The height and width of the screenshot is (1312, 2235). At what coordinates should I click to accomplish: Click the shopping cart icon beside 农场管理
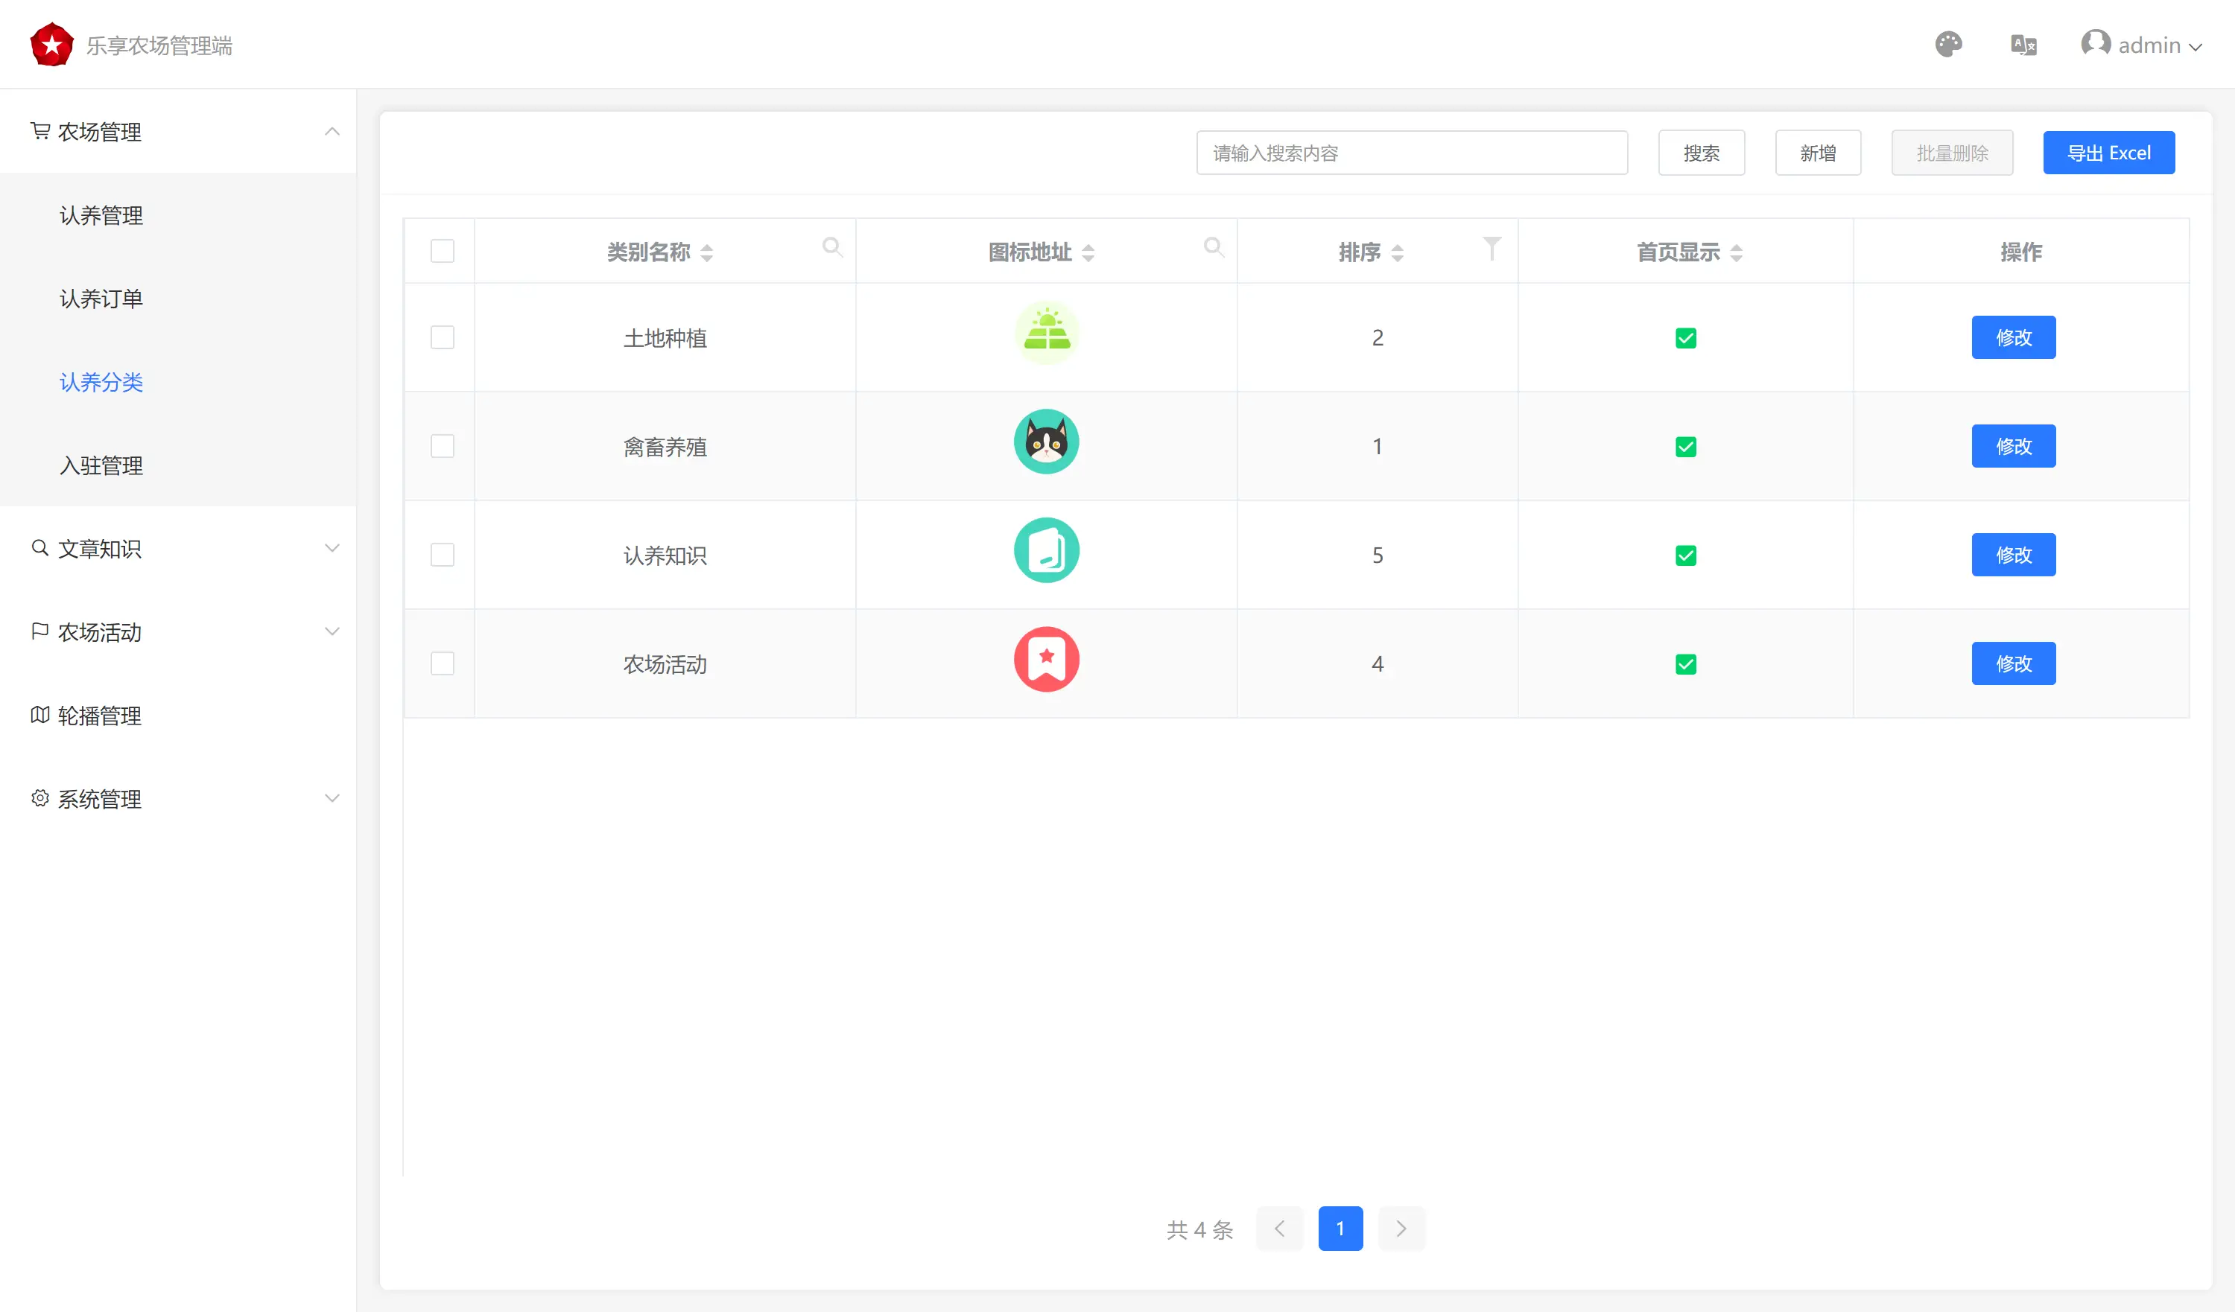(x=40, y=131)
